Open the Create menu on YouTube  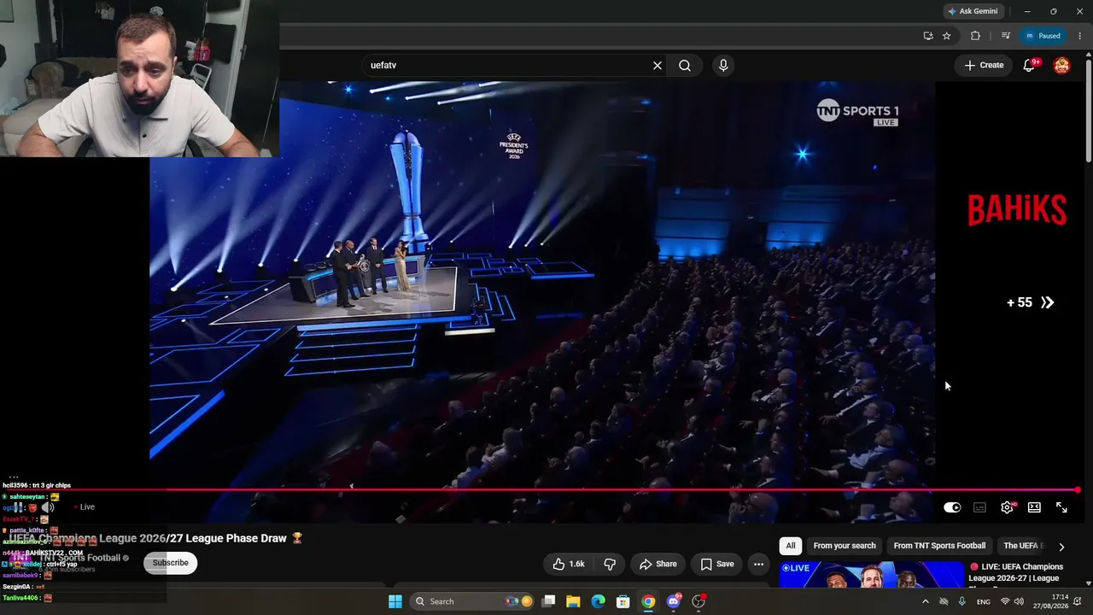[984, 65]
